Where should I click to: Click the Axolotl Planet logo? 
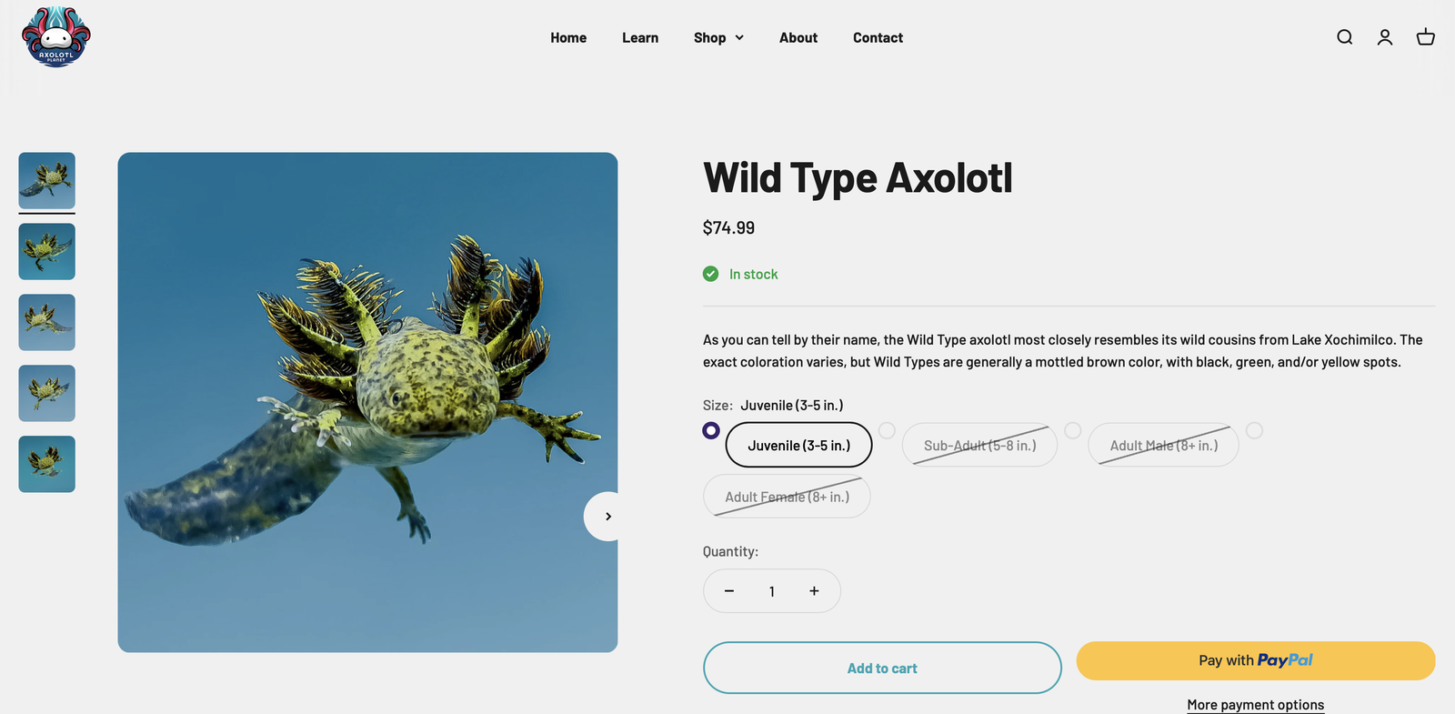56,36
